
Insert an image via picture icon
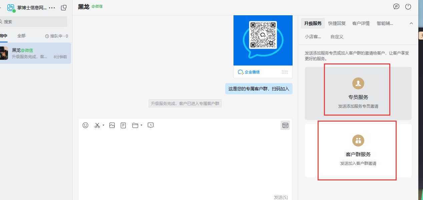112,125
